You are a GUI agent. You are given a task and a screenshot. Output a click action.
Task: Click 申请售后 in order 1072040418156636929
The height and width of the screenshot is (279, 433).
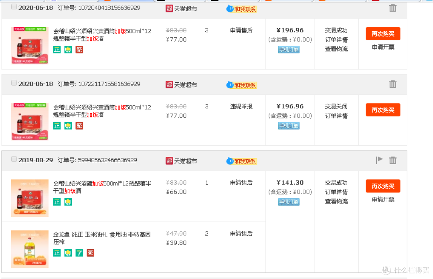241,31
